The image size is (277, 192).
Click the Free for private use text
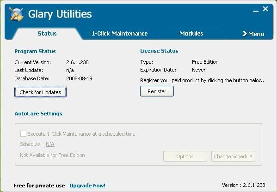click(x=39, y=186)
